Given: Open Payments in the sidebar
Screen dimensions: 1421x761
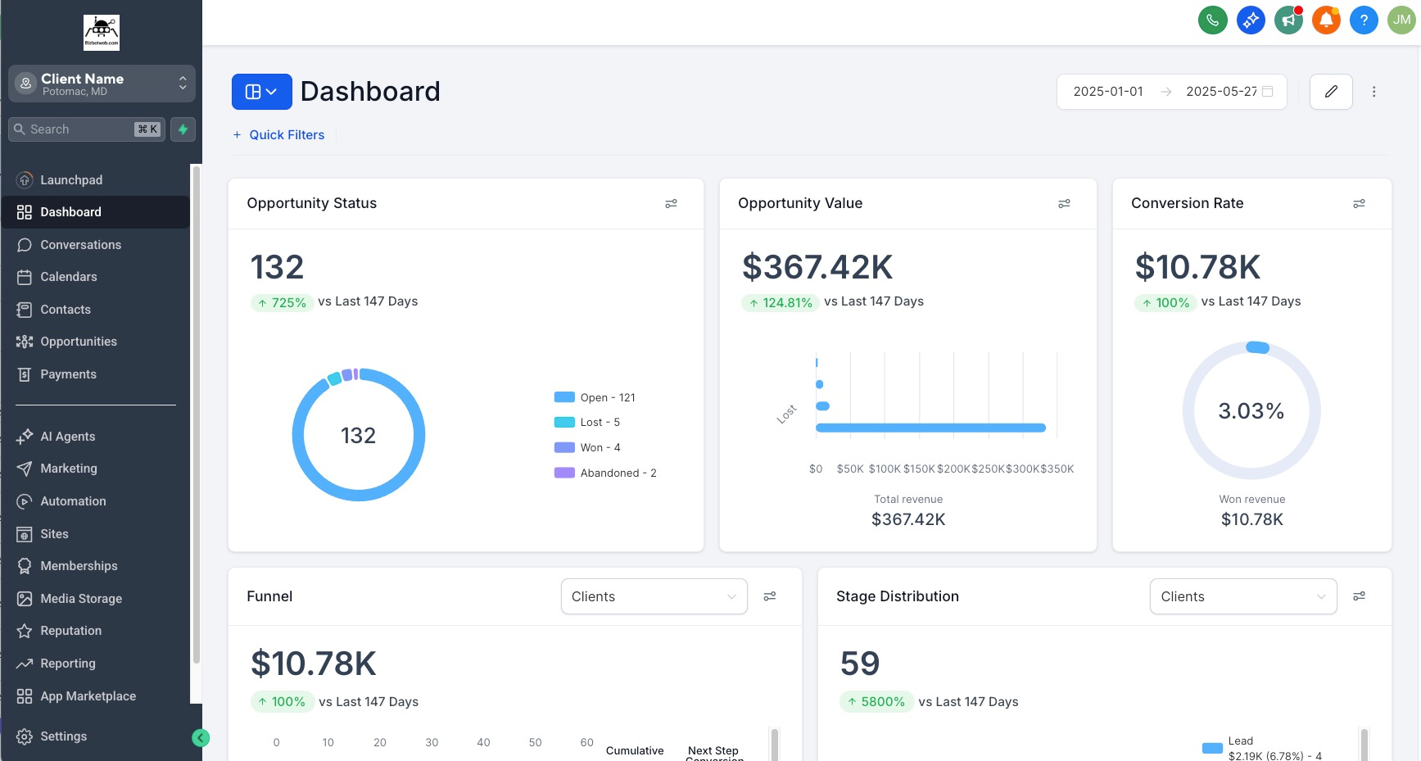Looking at the screenshot, I should pyautogui.click(x=95, y=374).
